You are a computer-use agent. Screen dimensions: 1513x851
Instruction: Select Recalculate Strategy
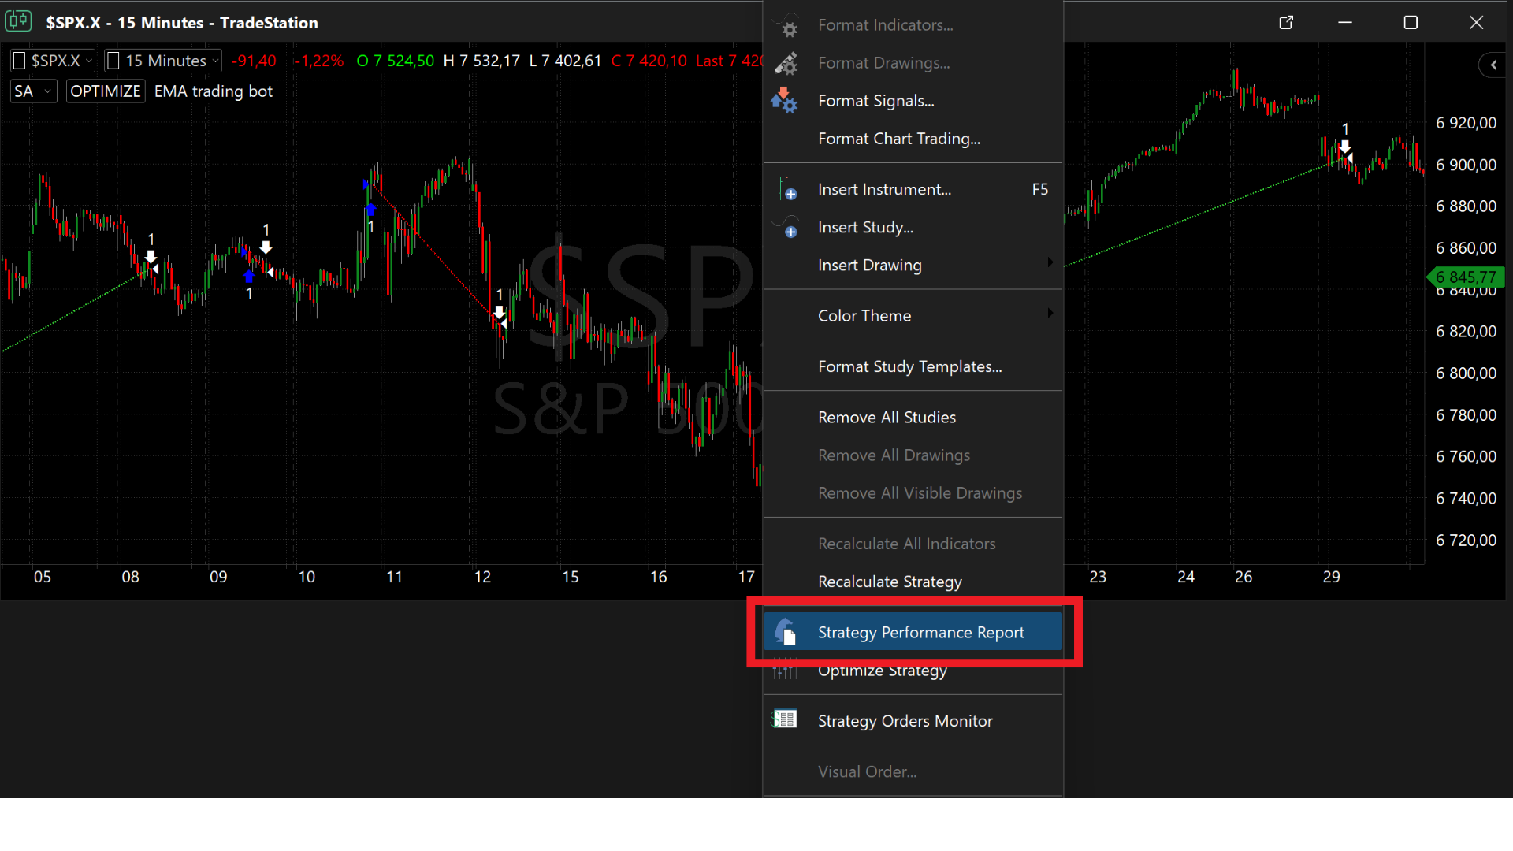pyautogui.click(x=913, y=582)
